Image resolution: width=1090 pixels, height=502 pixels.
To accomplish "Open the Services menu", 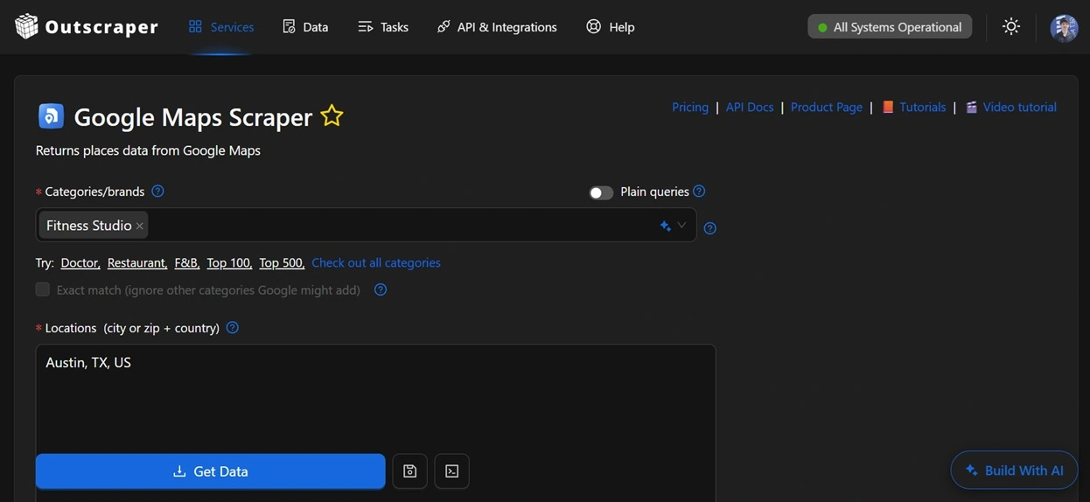I will 221,27.
